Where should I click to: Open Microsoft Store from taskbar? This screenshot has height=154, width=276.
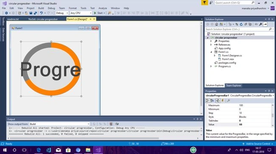tap(68, 150)
